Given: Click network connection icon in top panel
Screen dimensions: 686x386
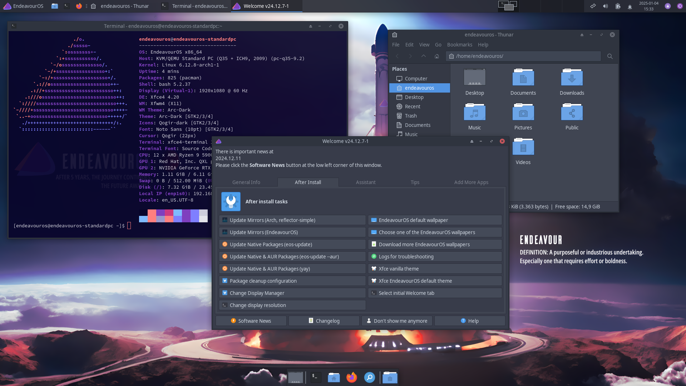Looking at the screenshot, I should coord(593,6).
